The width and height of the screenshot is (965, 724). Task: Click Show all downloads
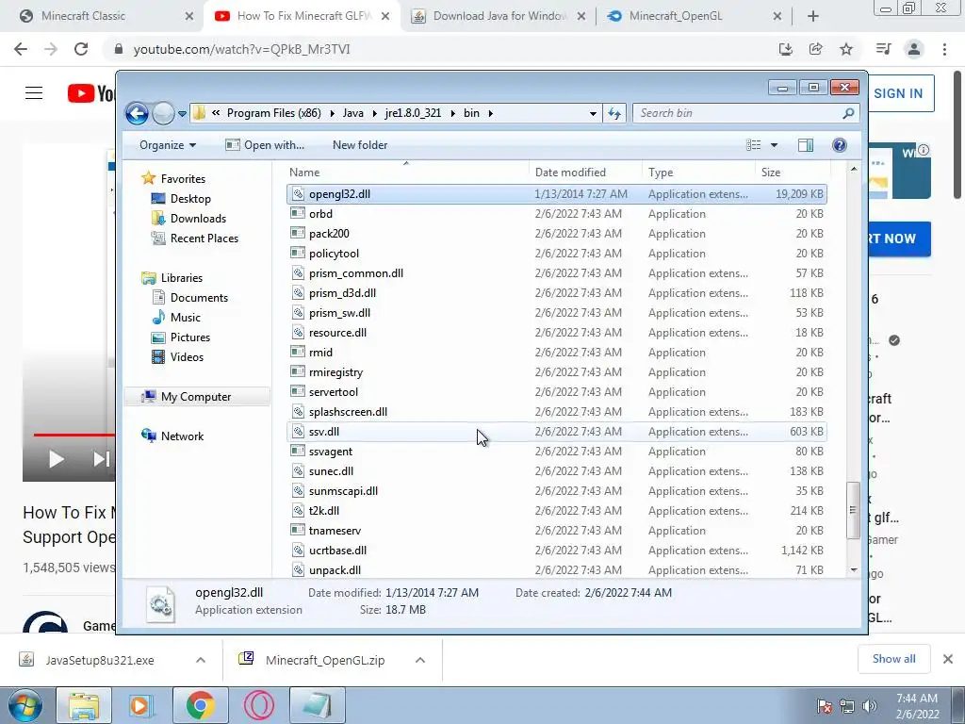[x=893, y=659]
